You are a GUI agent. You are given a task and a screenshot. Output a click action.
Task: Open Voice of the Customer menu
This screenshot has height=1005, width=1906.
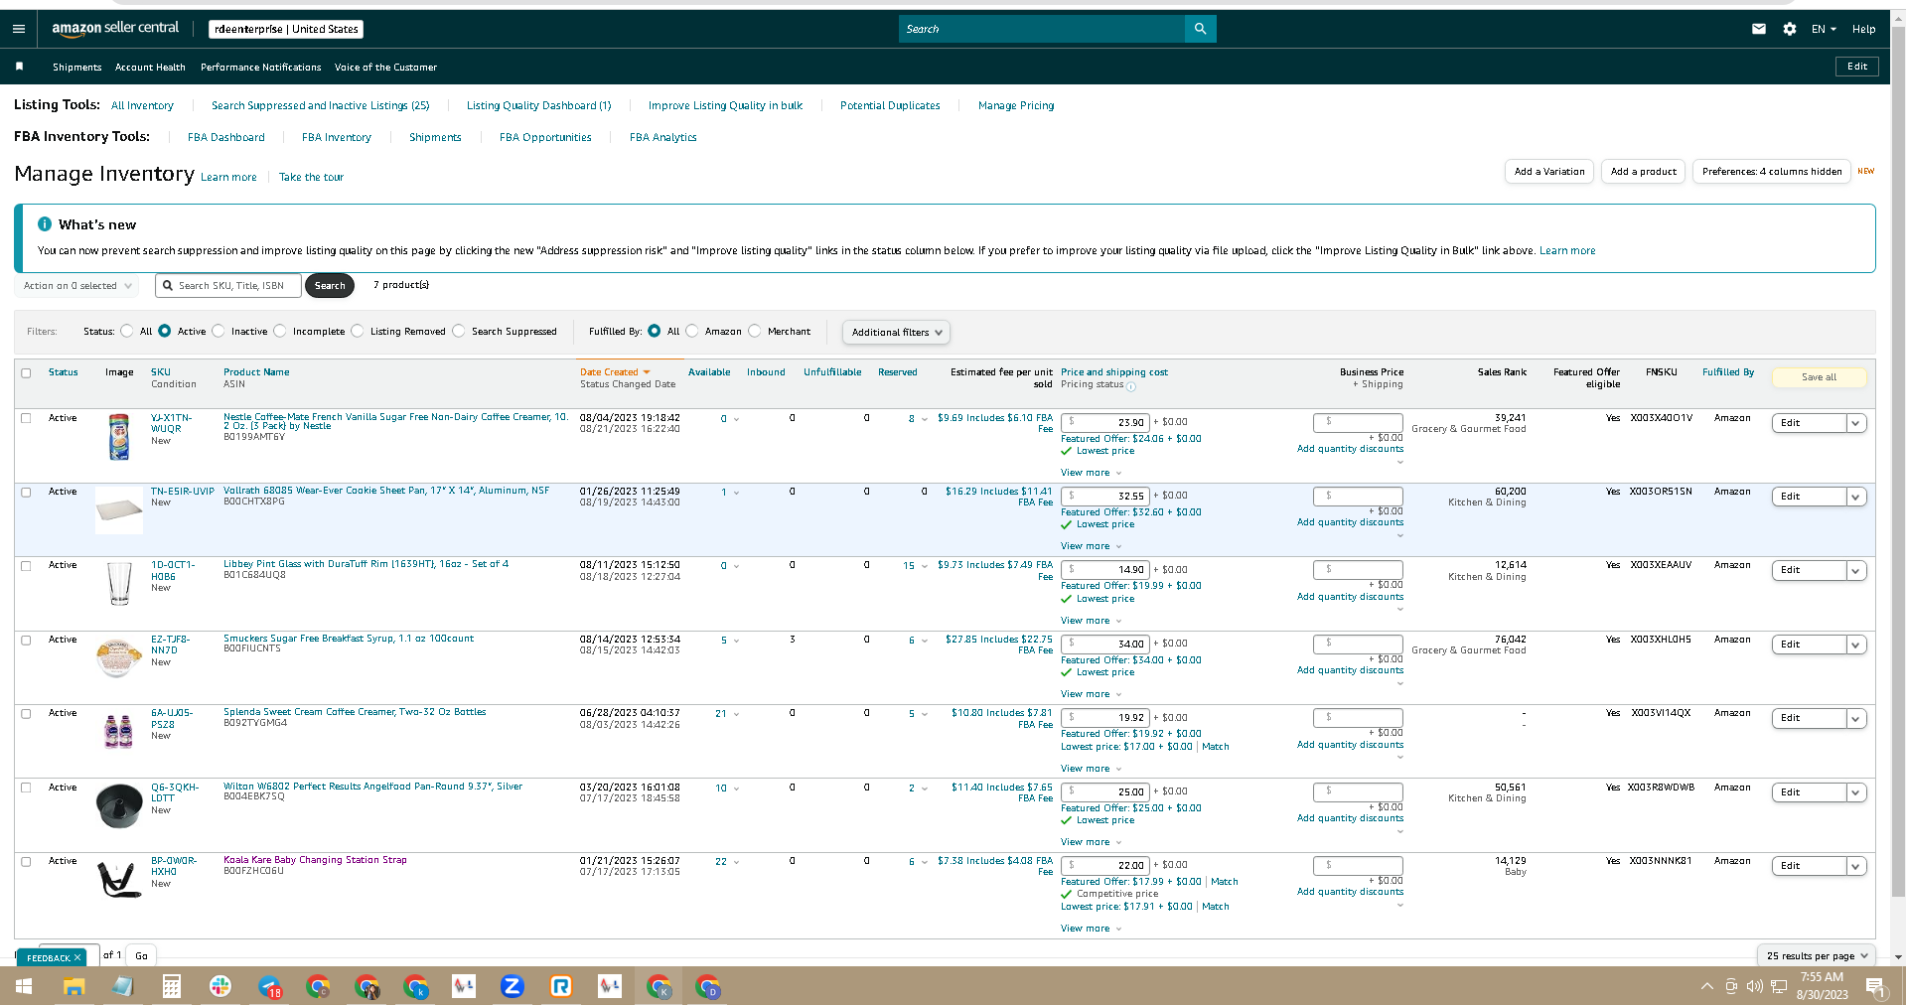click(385, 67)
